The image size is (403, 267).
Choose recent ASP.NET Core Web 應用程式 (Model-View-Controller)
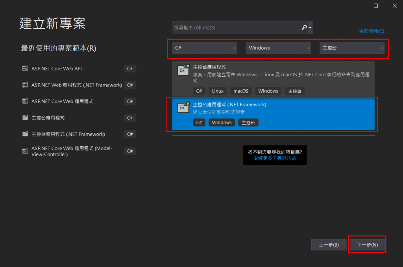pos(79,151)
